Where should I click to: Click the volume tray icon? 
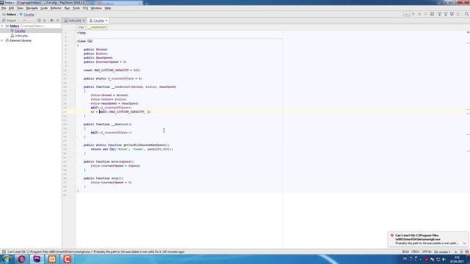(x=444, y=259)
